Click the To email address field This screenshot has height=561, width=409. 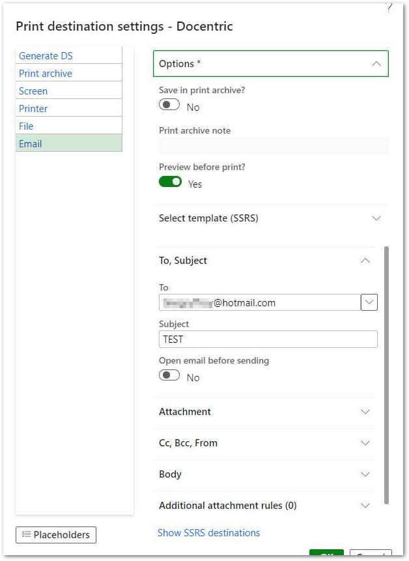[x=260, y=303]
